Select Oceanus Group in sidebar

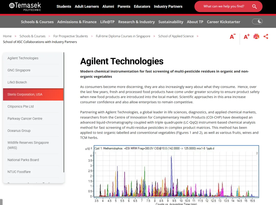pyautogui.click(x=33, y=131)
